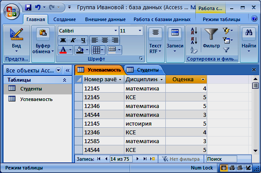
Task: Open Access help with the question mark
Action: pos(254,18)
